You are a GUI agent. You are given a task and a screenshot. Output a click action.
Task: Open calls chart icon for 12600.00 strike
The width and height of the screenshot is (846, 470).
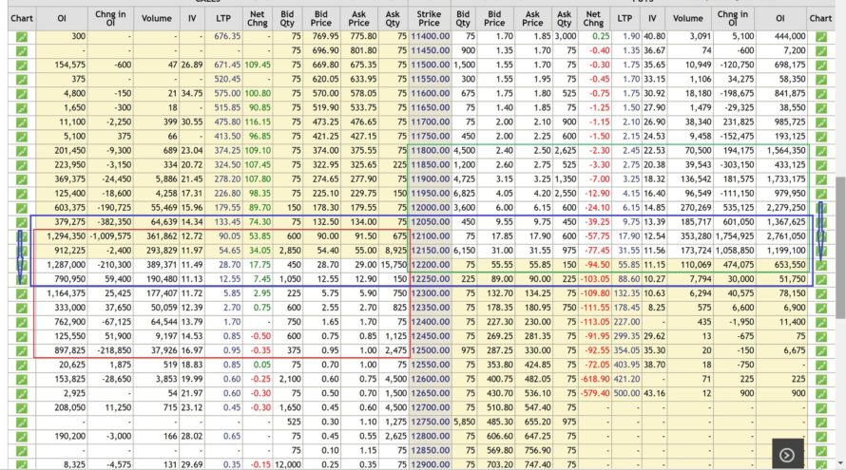click(21, 380)
